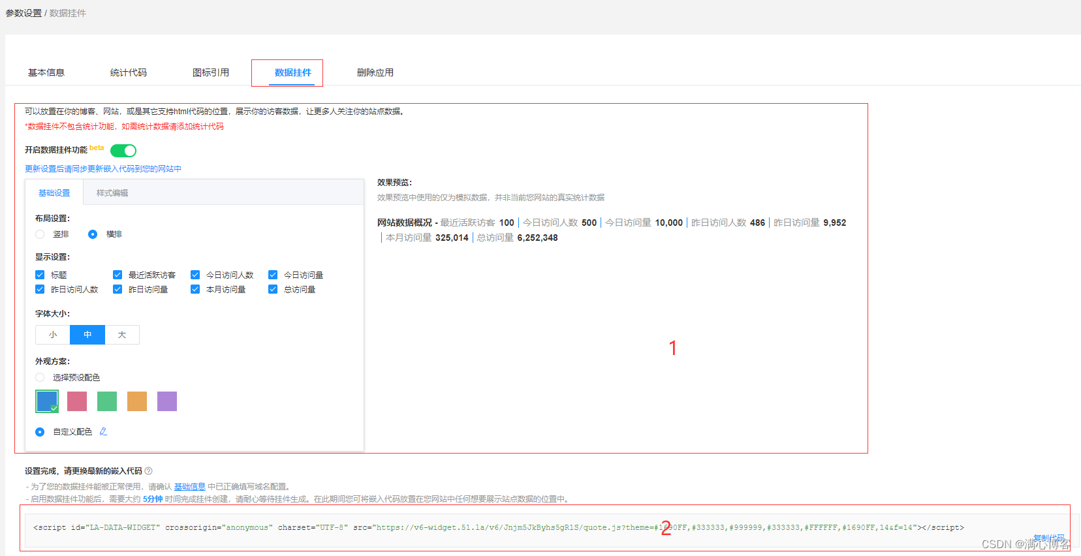
Task: Click the pencil edit icon beside 自定义配色
Action: tap(103, 431)
